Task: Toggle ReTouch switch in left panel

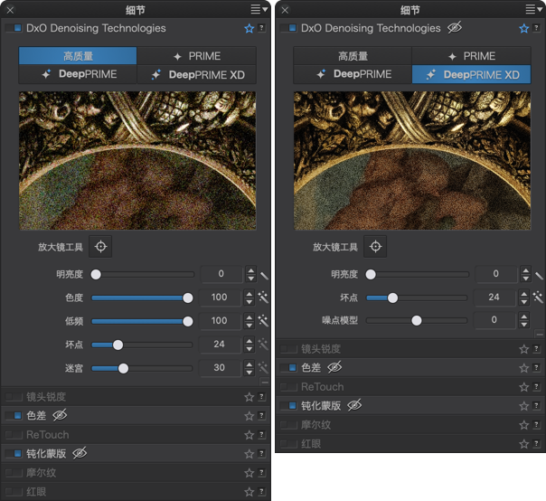Action: (14, 434)
